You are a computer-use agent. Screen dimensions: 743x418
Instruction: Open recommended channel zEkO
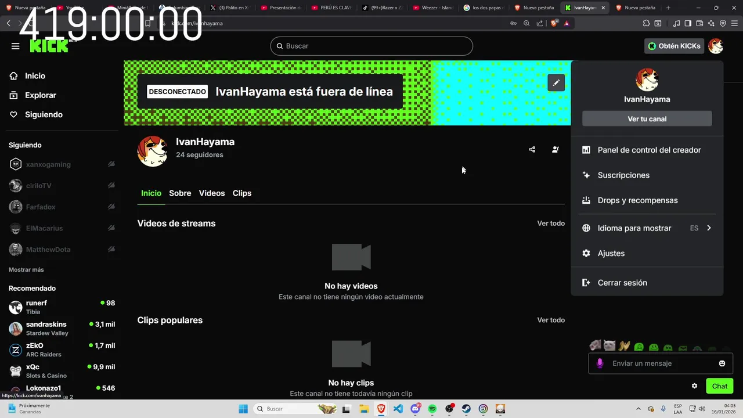click(62, 349)
